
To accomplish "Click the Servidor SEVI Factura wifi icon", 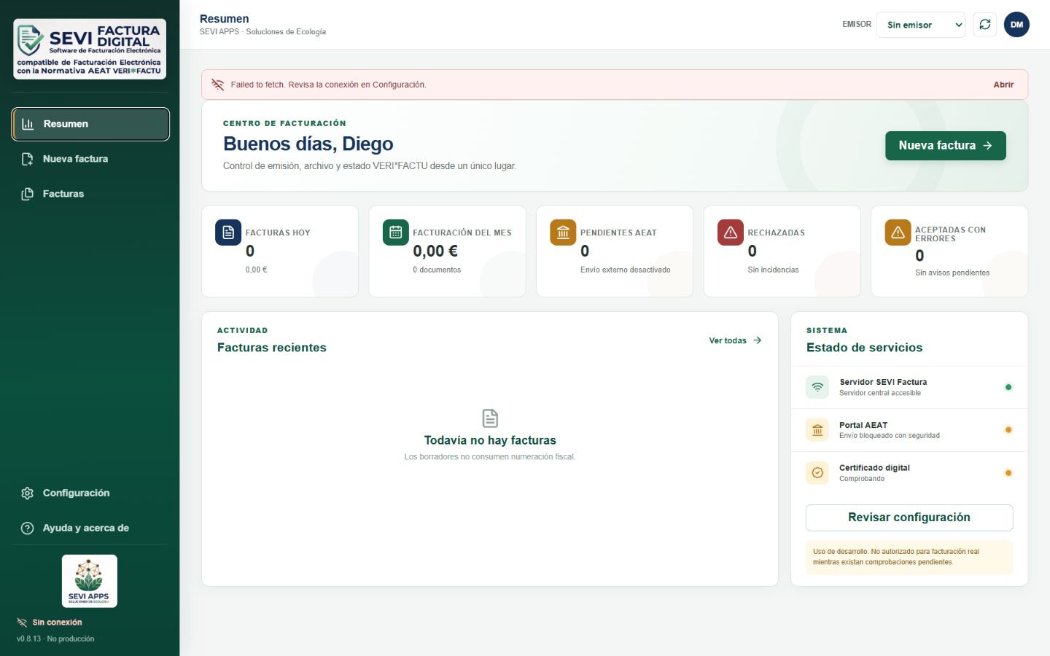I will (817, 387).
